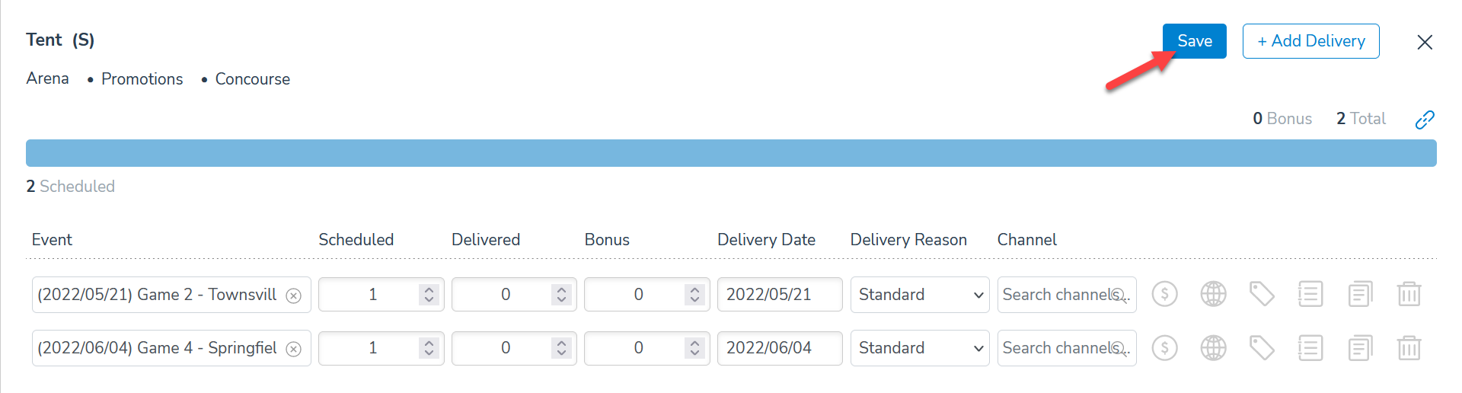Image resolution: width=1462 pixels, height=393 pixels.
Task: Click the globe icon in Game 2 row
Action: pyautogui.click(x=1213, y=294)
